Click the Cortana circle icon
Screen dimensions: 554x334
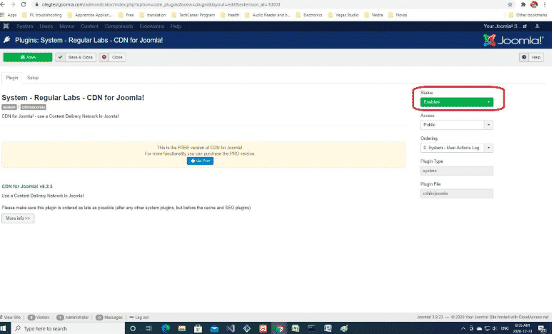pos(133,328)
